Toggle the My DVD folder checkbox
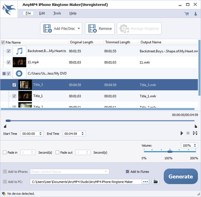The image size is (201, 197). click(x=8, y=73)
